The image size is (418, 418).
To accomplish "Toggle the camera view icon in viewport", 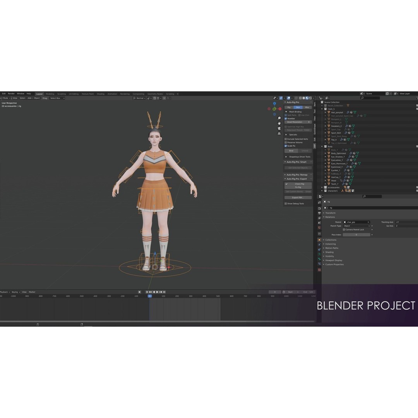I will 279,128.
